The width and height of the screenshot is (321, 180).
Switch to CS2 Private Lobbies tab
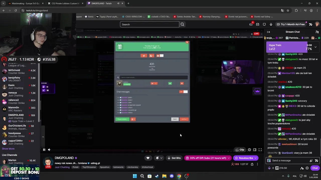click(x=65, y=3)
